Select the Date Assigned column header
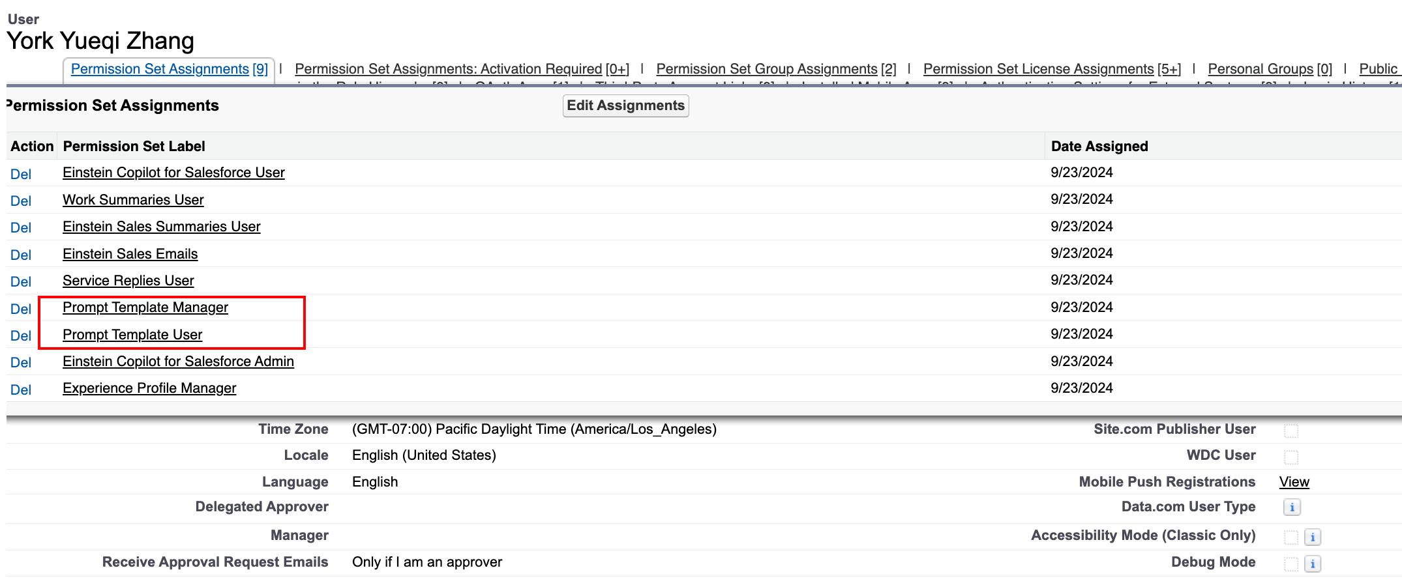 point(1099,147)
